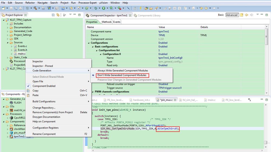Click the FLASH component icon
The width and height of the screenshot is (271, 152).
tap(11, 103)
